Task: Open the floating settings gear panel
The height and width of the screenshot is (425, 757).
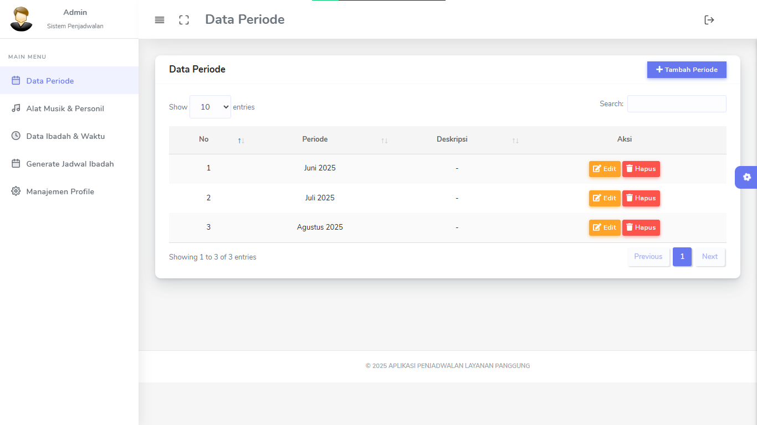Action: [746, 177]
